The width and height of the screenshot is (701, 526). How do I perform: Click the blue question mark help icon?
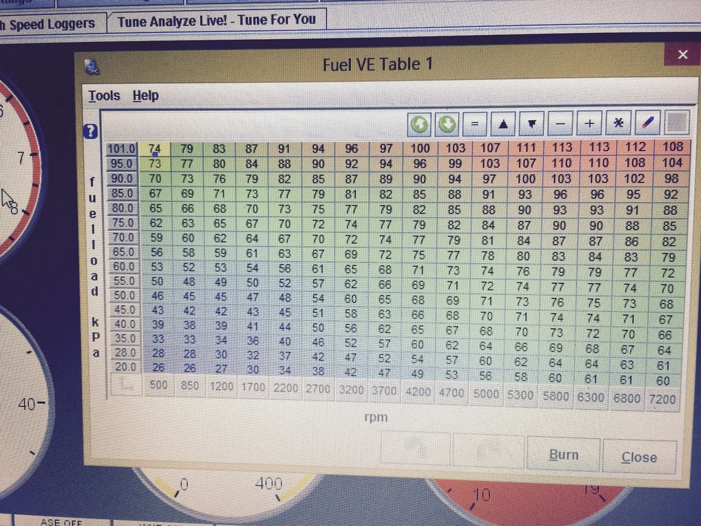pos(90,131)
